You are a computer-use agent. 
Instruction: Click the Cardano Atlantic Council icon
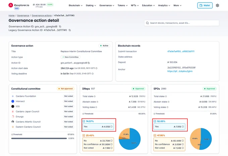(x=13, y=122)
